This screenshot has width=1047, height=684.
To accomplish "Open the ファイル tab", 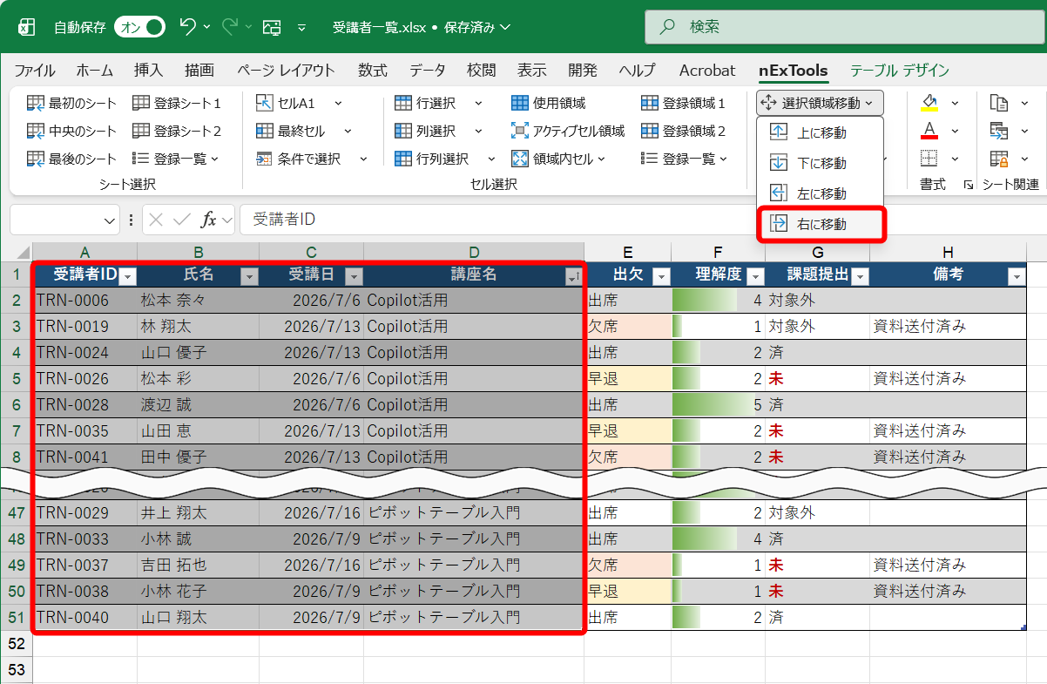I will [35, 71].
